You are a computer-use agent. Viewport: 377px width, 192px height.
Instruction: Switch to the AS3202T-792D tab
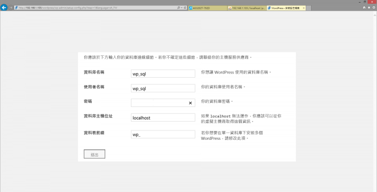tap(208, 8)
